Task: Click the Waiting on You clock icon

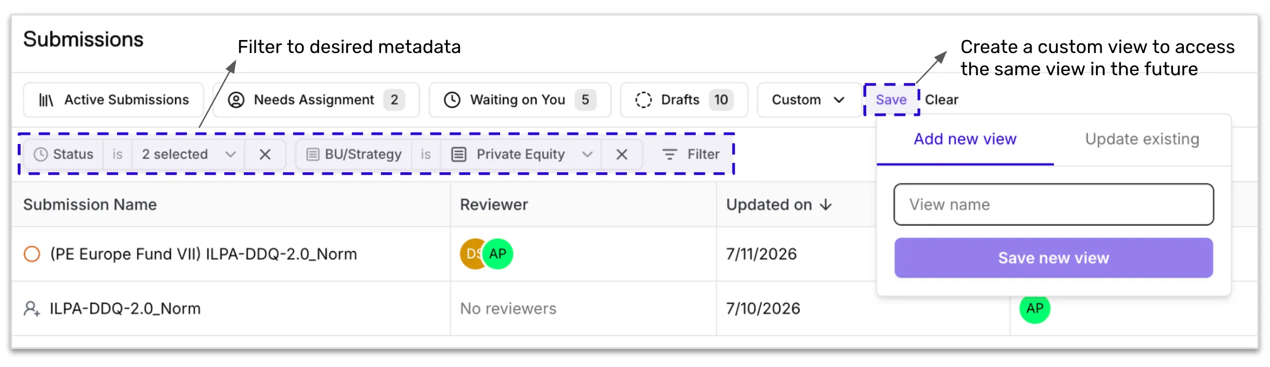Action: pyautogui.click(x=452, y=100)
